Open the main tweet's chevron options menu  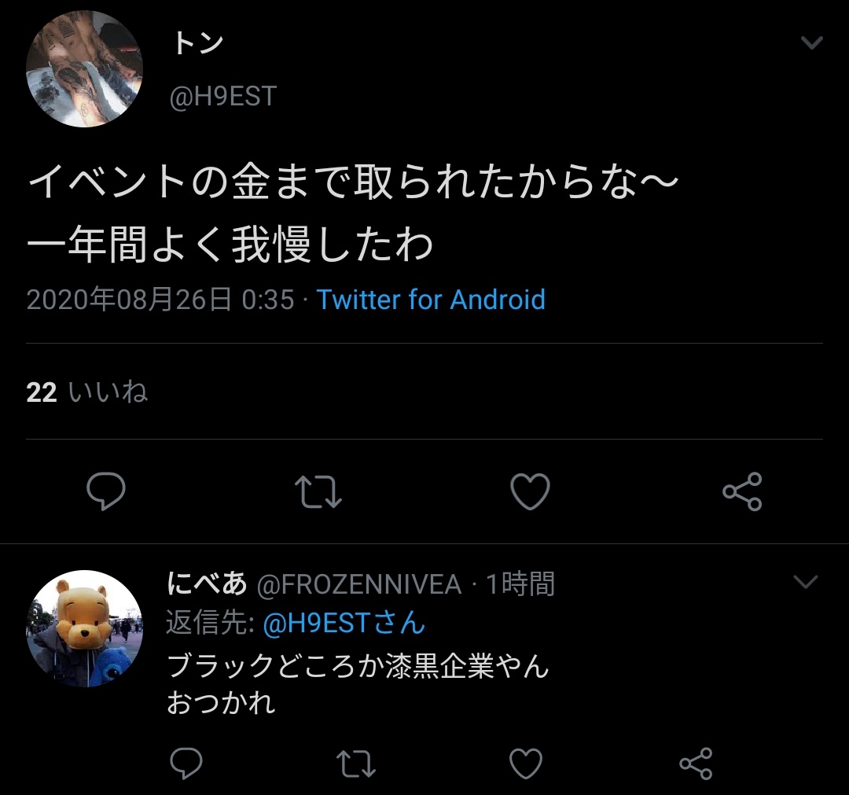811,42
